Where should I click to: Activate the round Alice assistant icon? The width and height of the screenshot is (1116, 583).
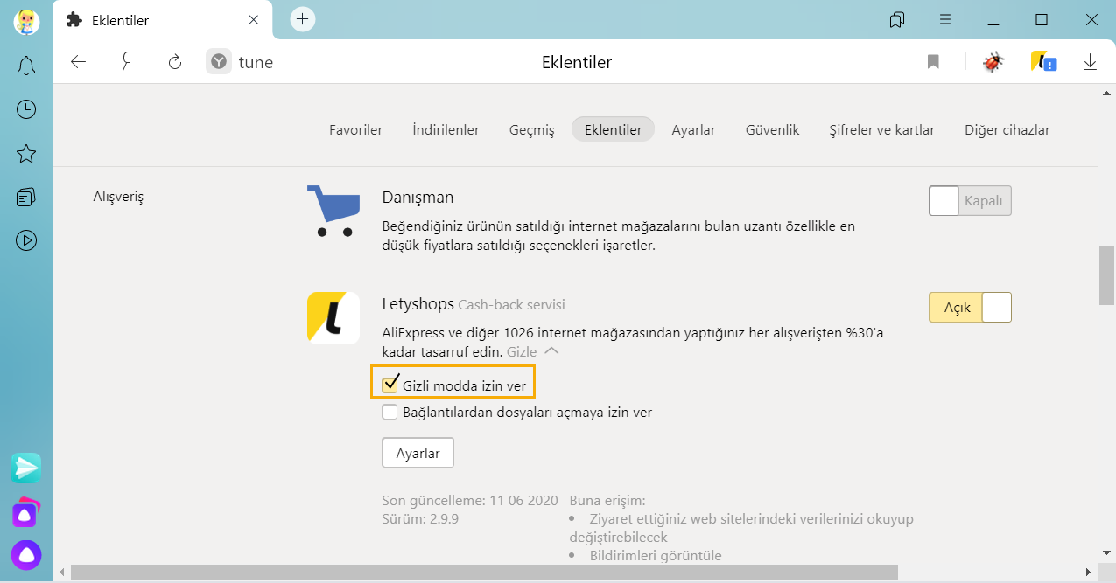coord(26,554)
